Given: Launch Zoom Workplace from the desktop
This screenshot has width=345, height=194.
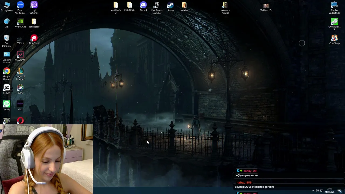Looking at the screenshot, I should (x=20, y=8).
